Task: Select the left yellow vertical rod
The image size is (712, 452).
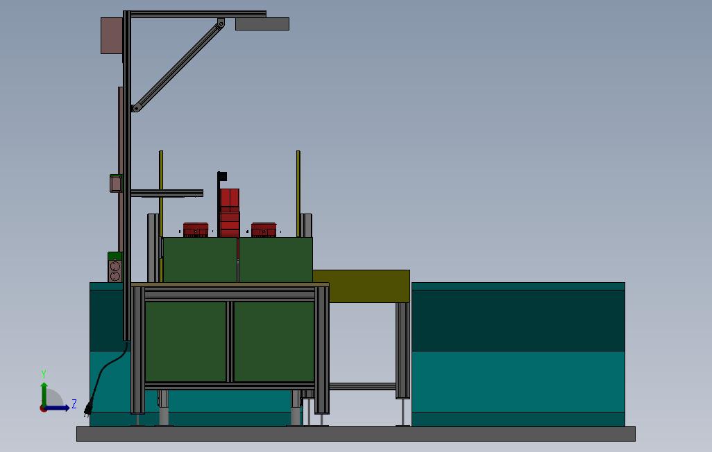Action: point(161,194)
